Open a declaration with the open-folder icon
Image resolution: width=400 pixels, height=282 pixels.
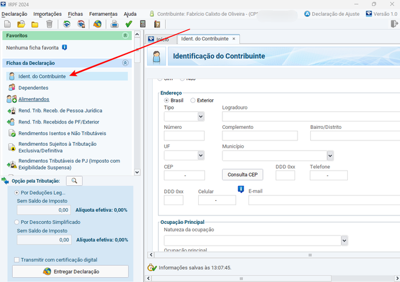[x=21, y=24]
